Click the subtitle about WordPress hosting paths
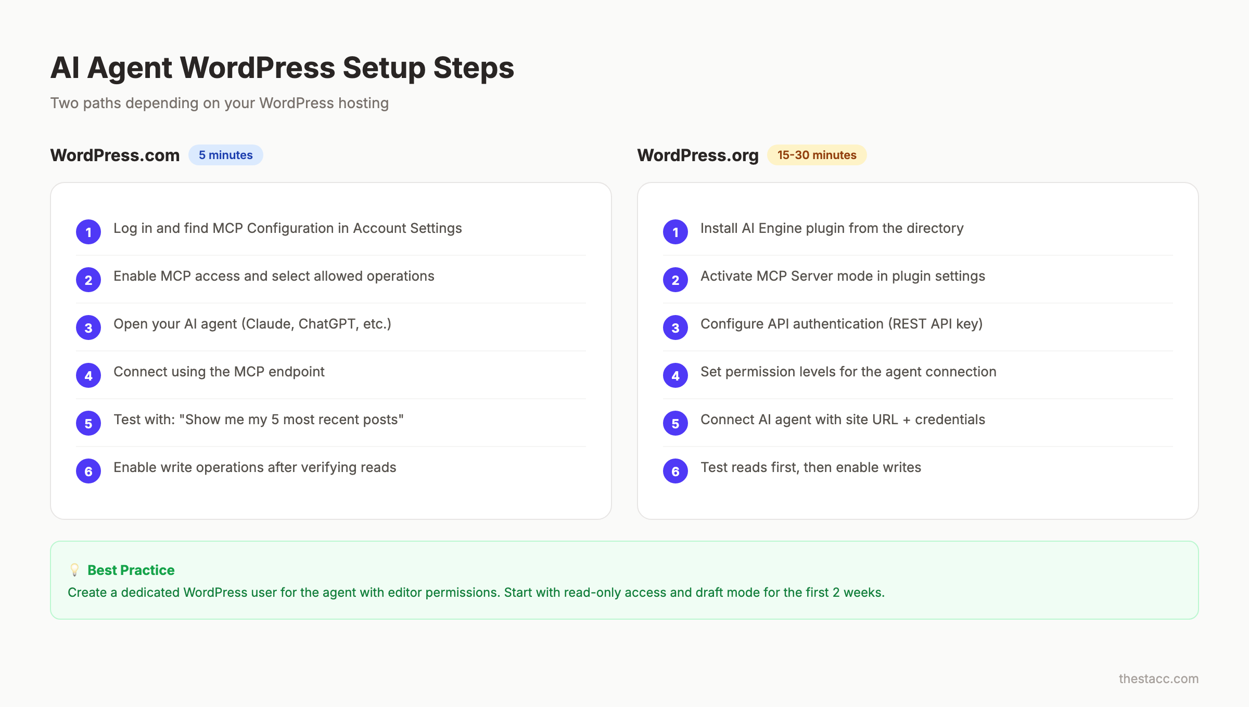 (x=220, y=103)
